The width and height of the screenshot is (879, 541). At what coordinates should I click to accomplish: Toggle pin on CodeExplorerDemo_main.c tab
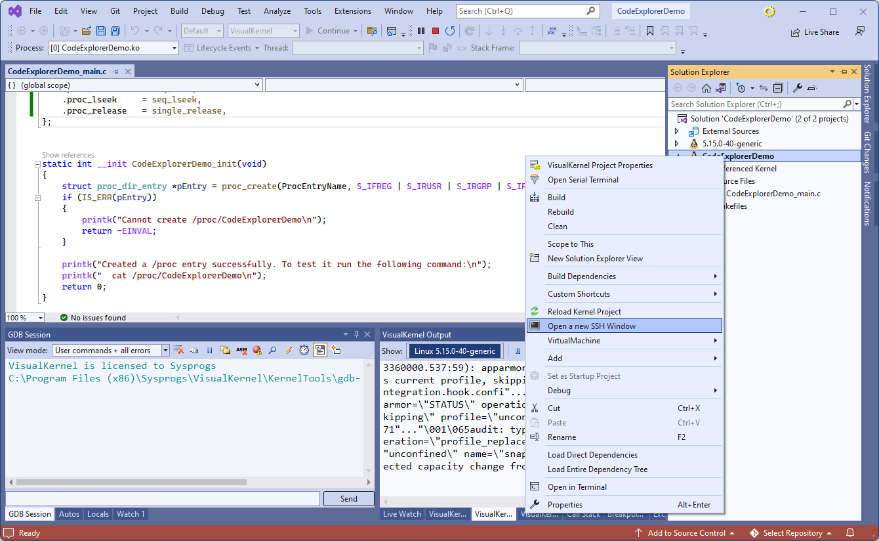coord(115,72)
